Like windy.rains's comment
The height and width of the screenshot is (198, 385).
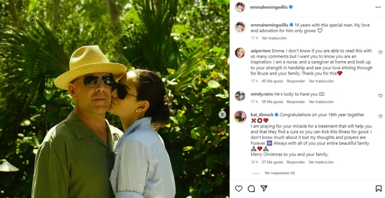pos(380,96)
